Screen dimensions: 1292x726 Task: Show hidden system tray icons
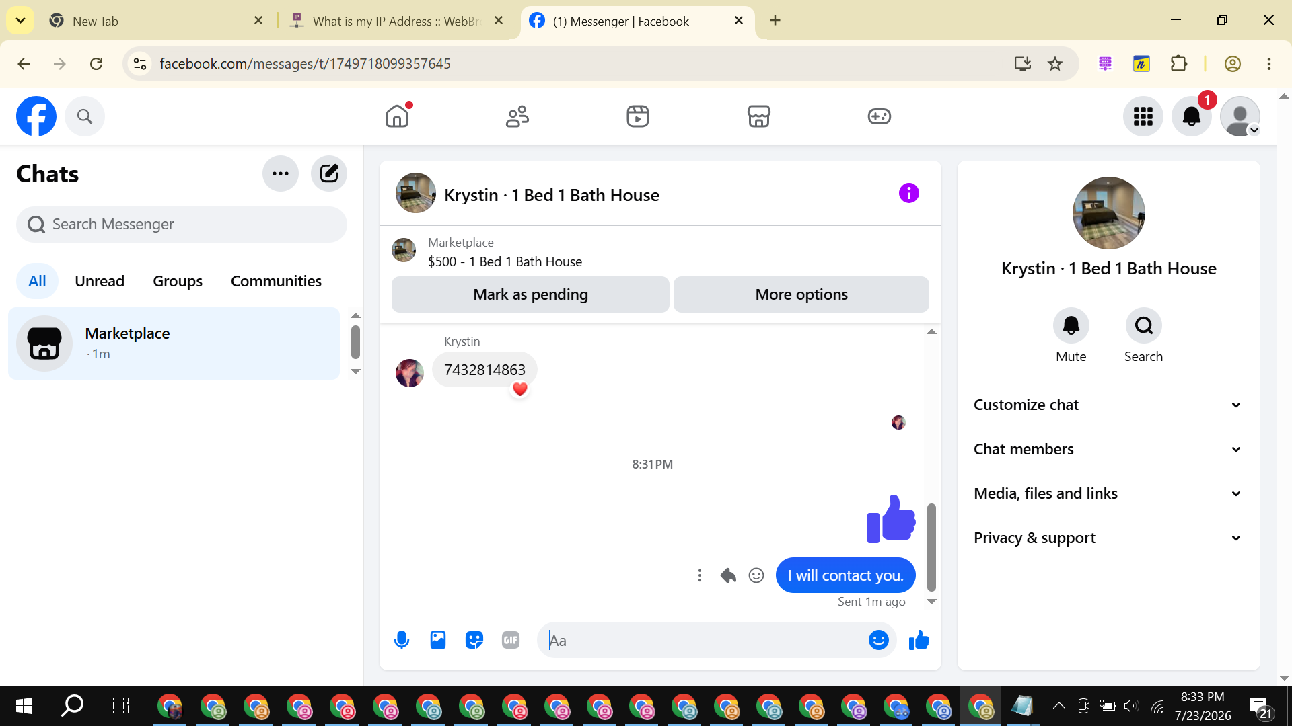(x=1059, y=706)
